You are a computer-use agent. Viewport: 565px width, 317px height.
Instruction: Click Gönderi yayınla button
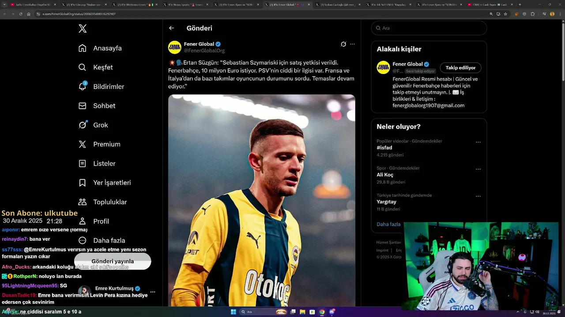(113, 261)
